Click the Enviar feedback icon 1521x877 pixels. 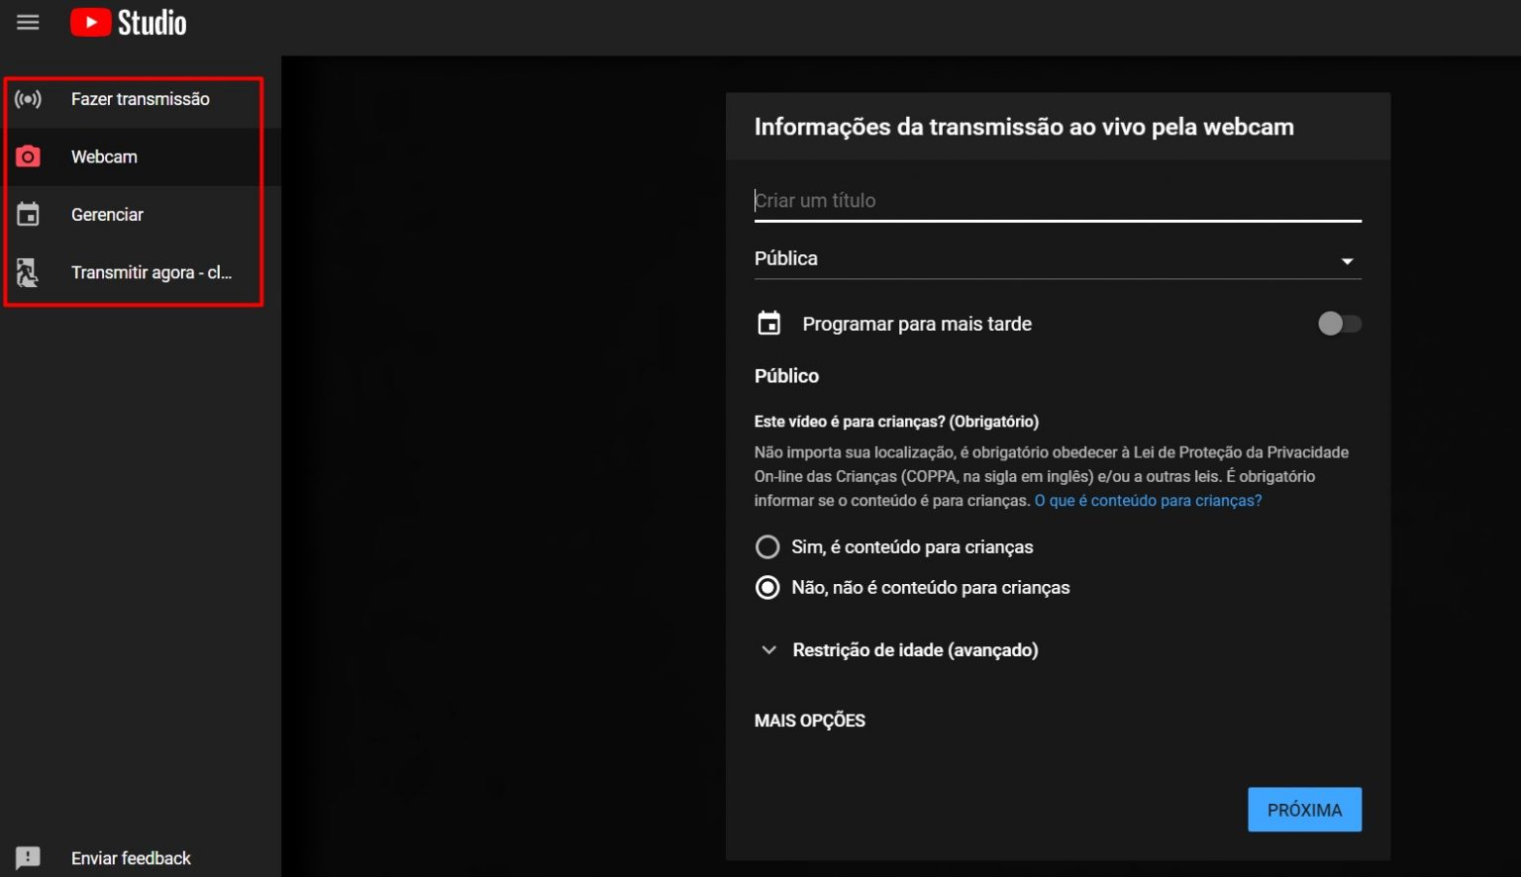pos(28,857)
